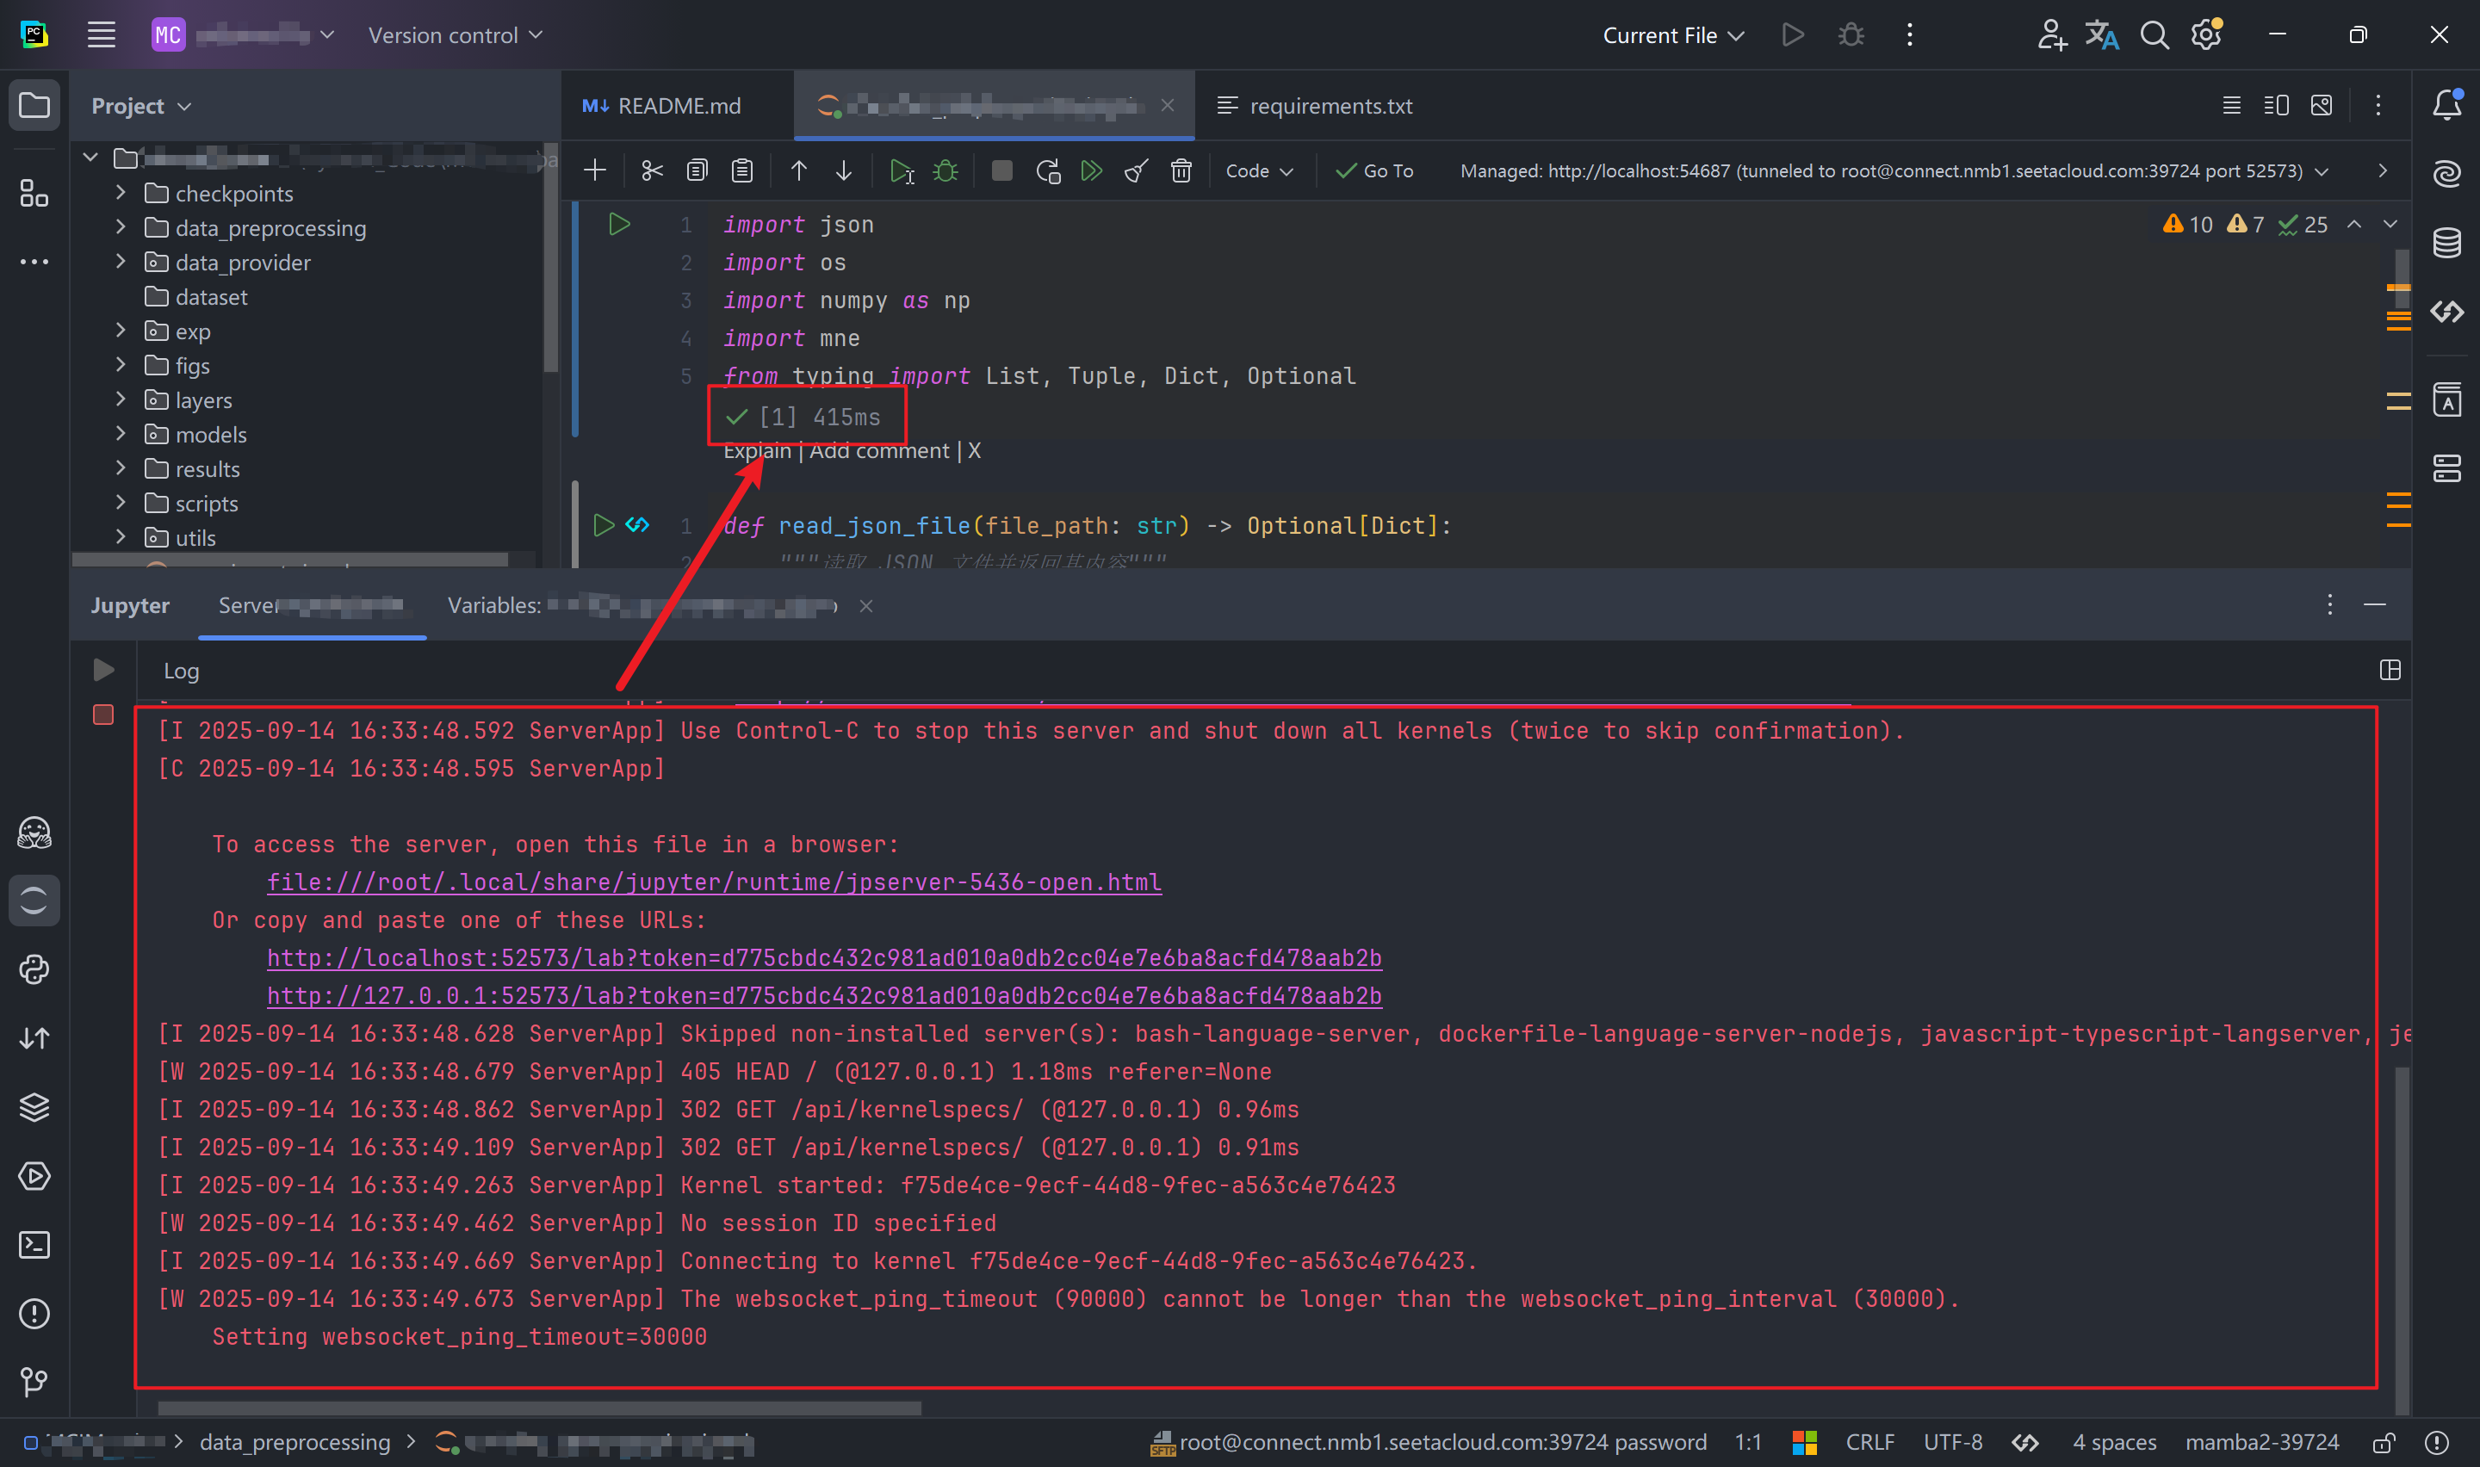Open Terminal tool window
2480x1467 pixels.
point(34,1245)
